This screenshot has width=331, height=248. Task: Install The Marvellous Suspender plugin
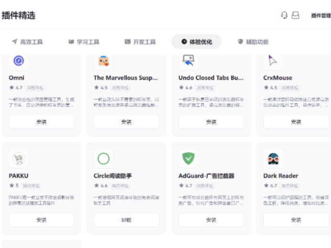[126, 122]
